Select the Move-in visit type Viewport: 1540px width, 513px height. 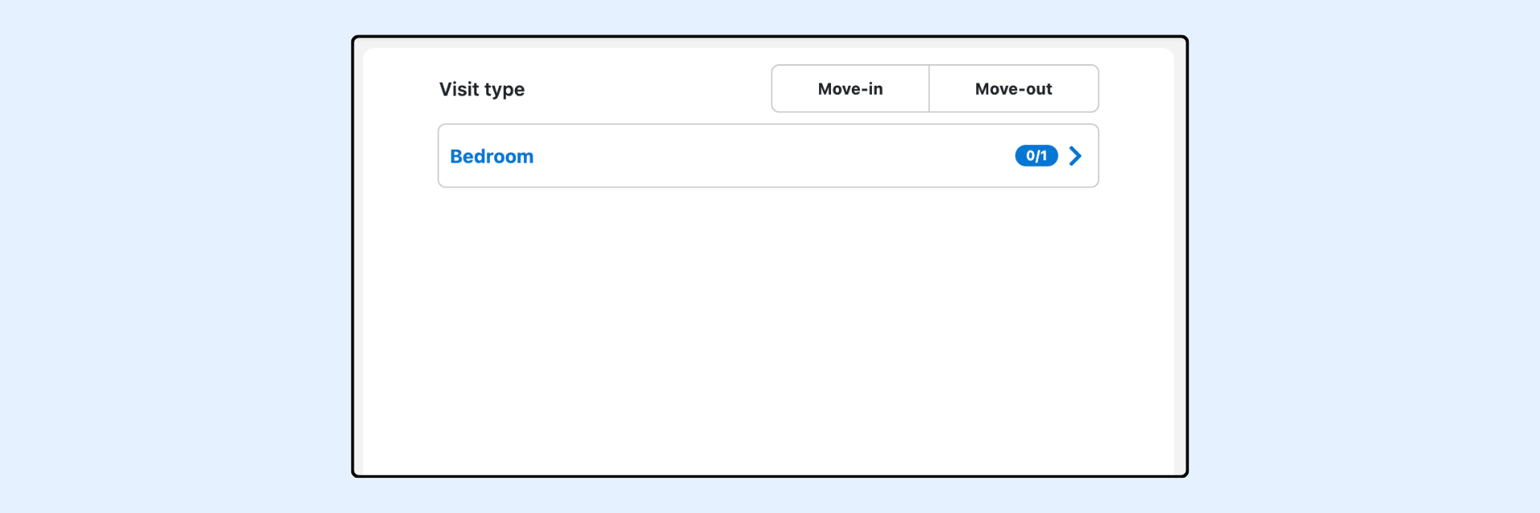[x=850, y=89]
